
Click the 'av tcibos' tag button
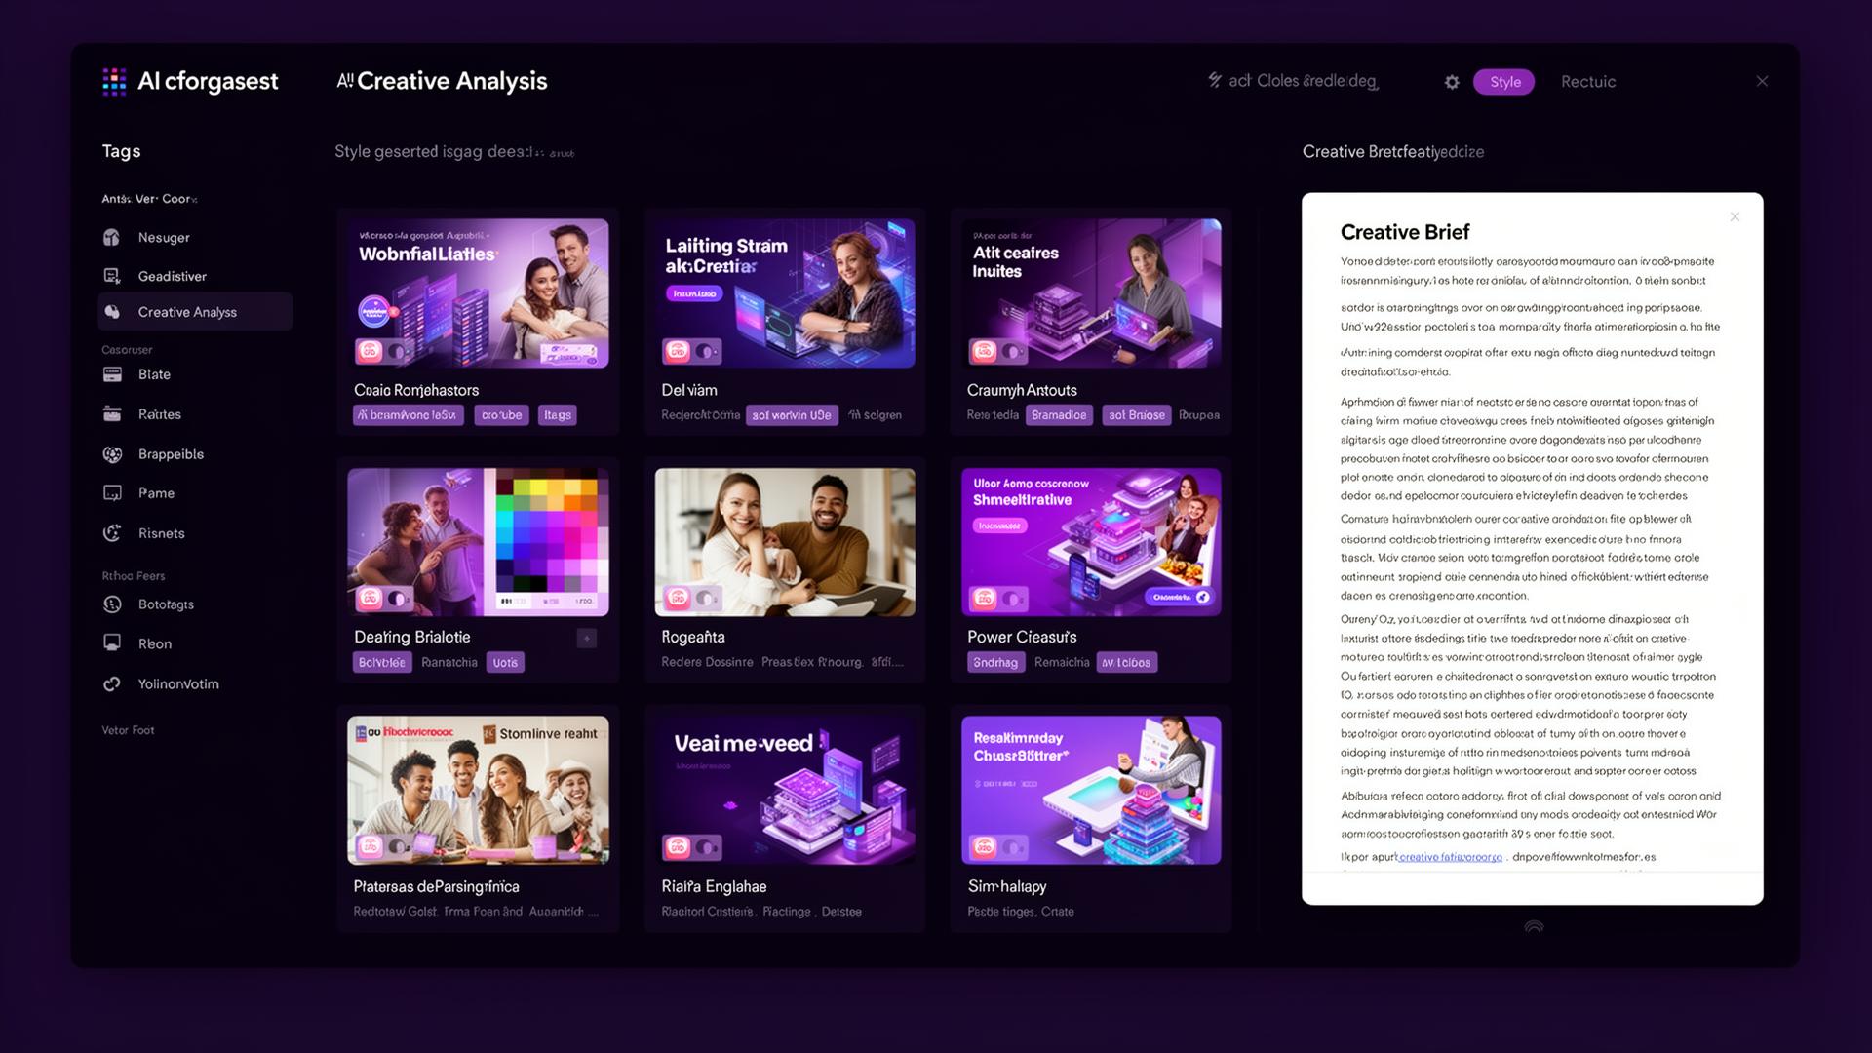pyautogui.click(x=1126, y=663)
